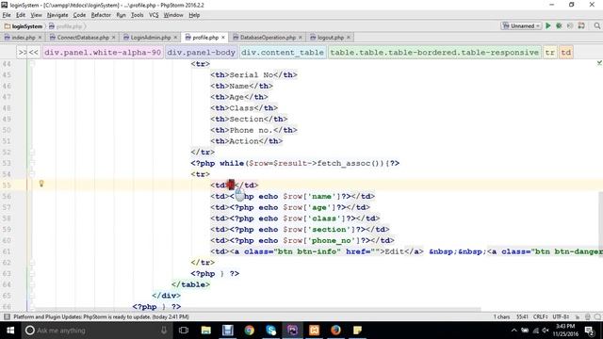Click the Windows Start button
Screen dimensions: 603x339
[10, 331]
